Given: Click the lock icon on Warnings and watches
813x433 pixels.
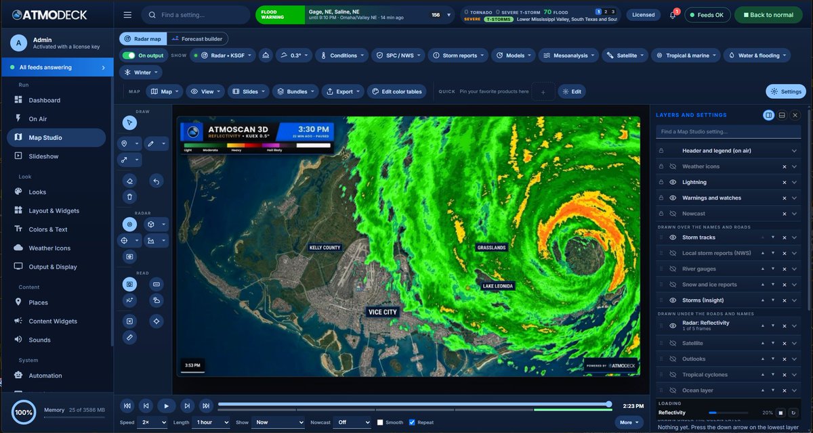Looking at the screenshot, I should pyautogui.click(x=661, y=198).
